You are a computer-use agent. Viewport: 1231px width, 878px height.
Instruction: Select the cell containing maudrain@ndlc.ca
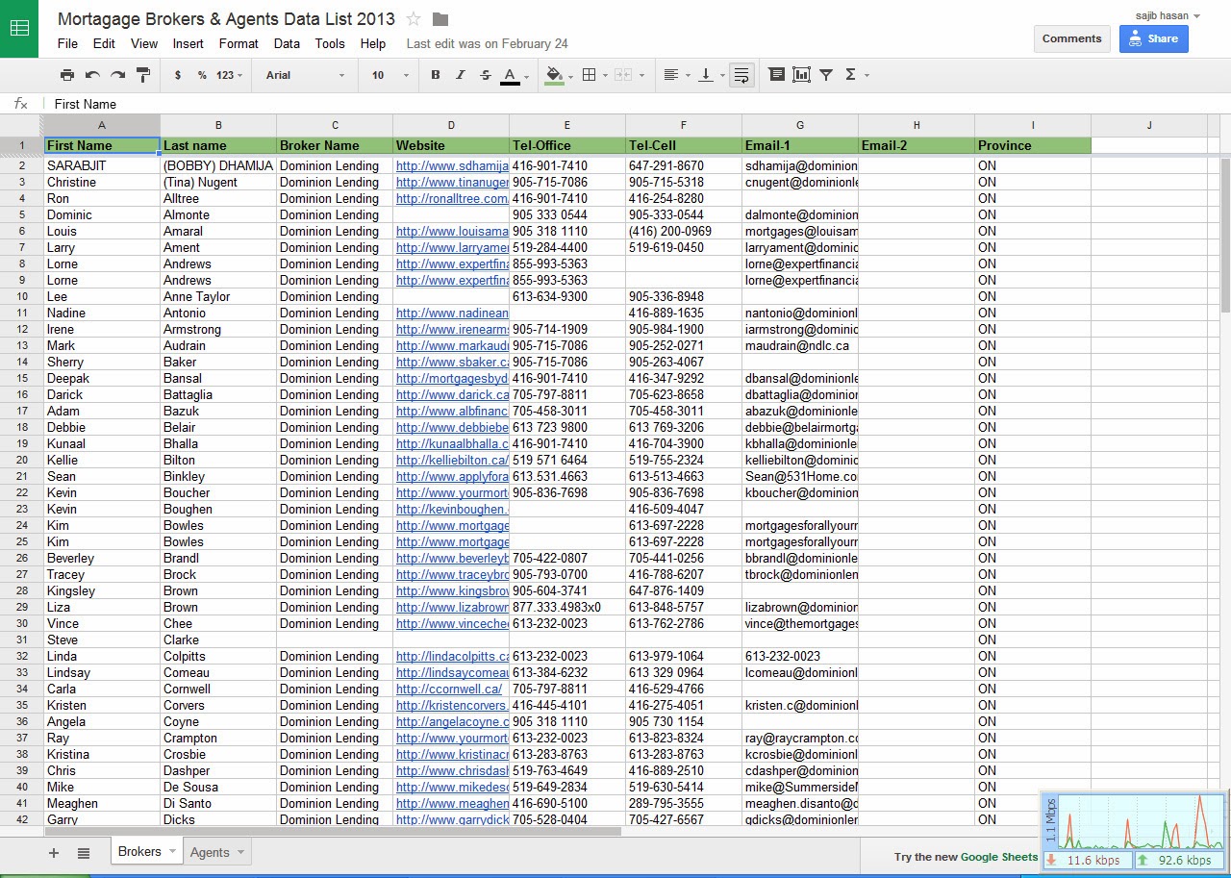800,345
